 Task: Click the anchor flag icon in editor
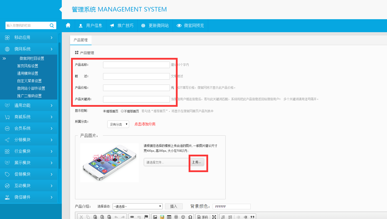[146, 217]
